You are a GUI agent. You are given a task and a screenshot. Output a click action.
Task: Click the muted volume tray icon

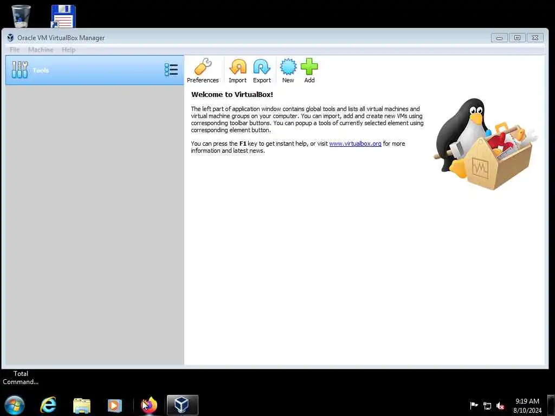coord(500,406)
